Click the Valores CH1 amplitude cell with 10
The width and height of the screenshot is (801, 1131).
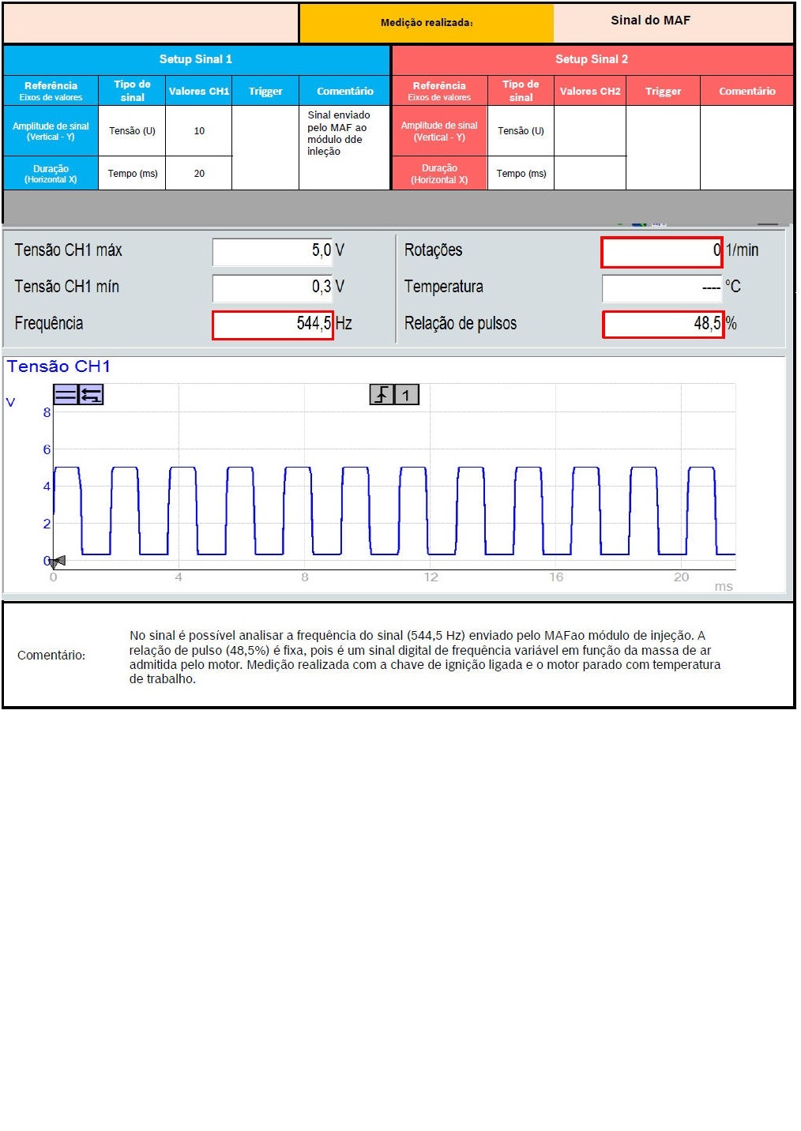(x=199, y=131)
